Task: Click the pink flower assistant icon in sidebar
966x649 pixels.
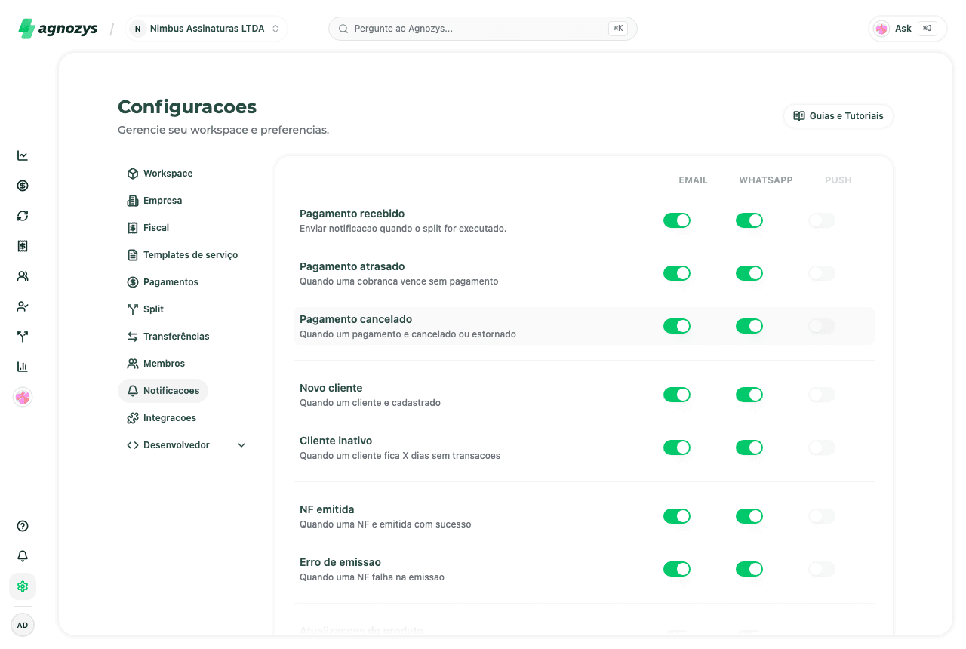Action: coord(23,397)
